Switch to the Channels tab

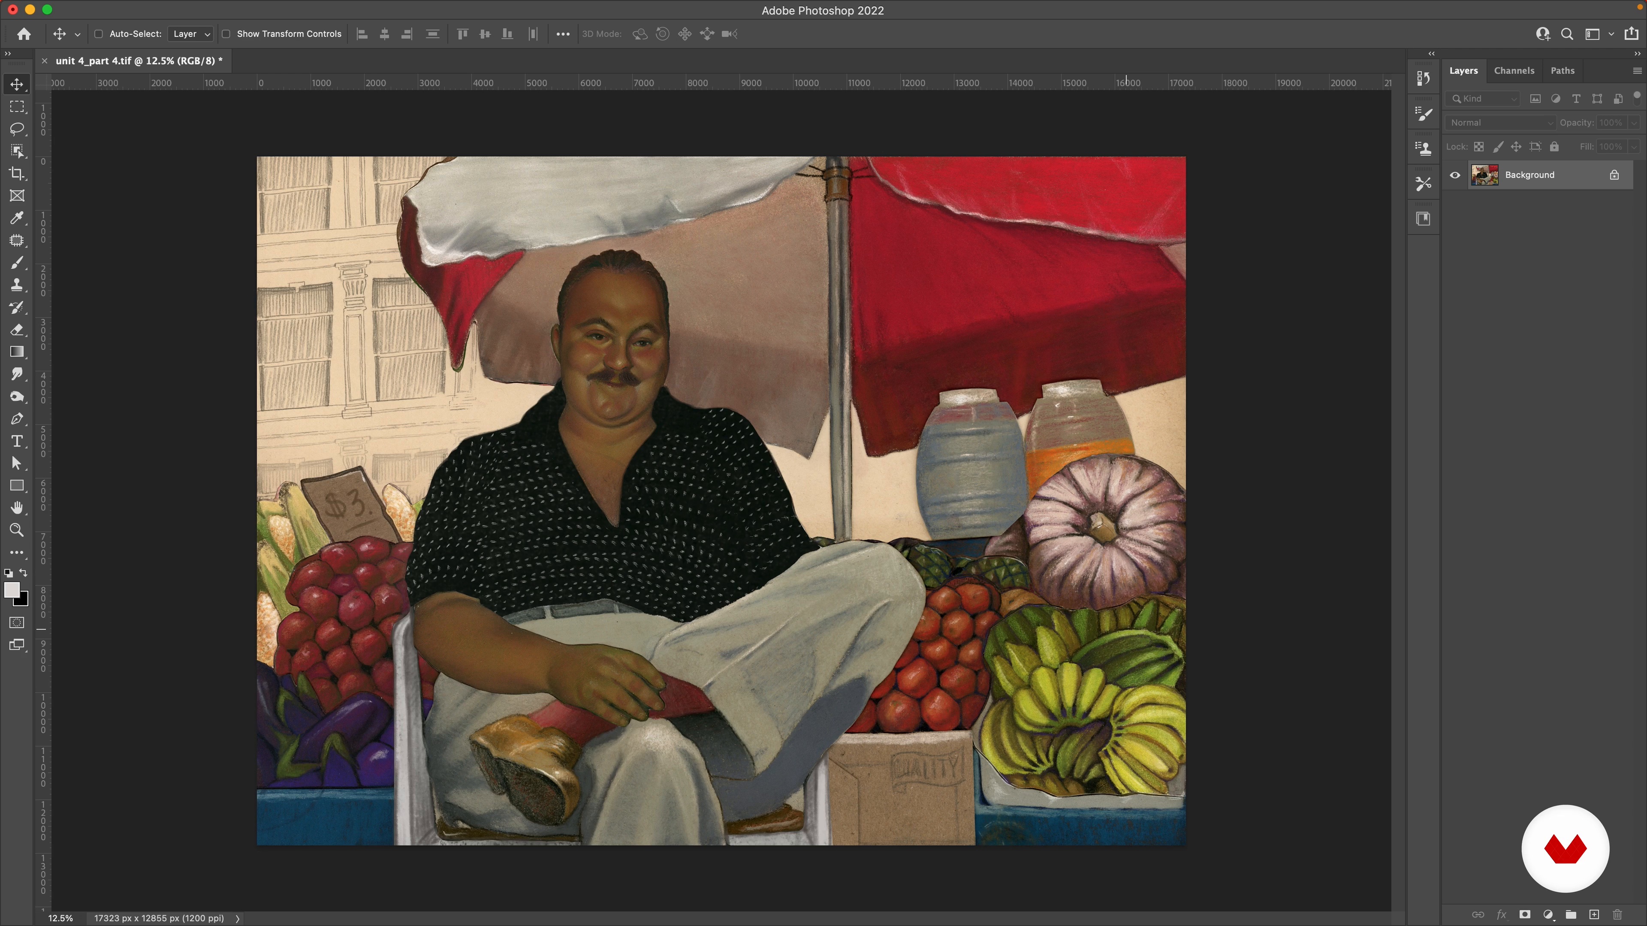tap(1514, 71)
